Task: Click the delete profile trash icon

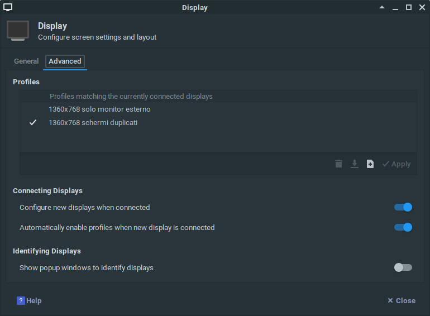Action: [338, 164]
